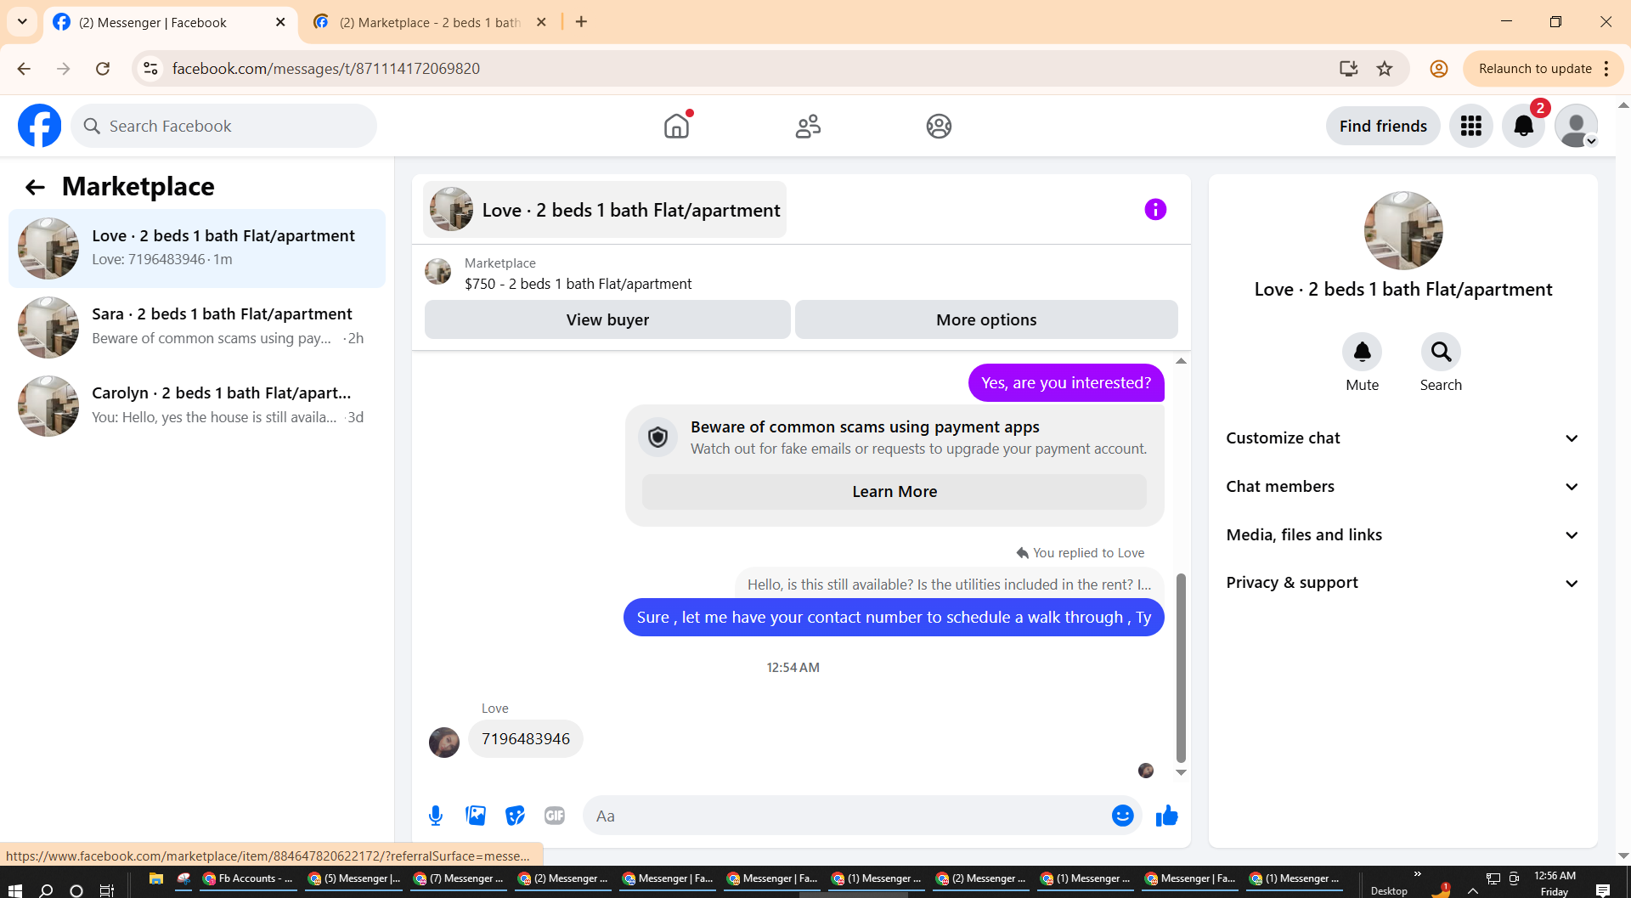The image size is (1631, 898).
Task: Open Carolyn 2 beds conversation
Action: 197,406
